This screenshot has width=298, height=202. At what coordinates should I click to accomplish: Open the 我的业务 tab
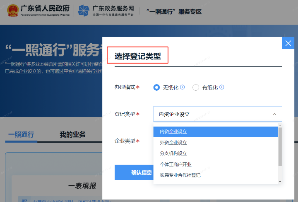72,135
